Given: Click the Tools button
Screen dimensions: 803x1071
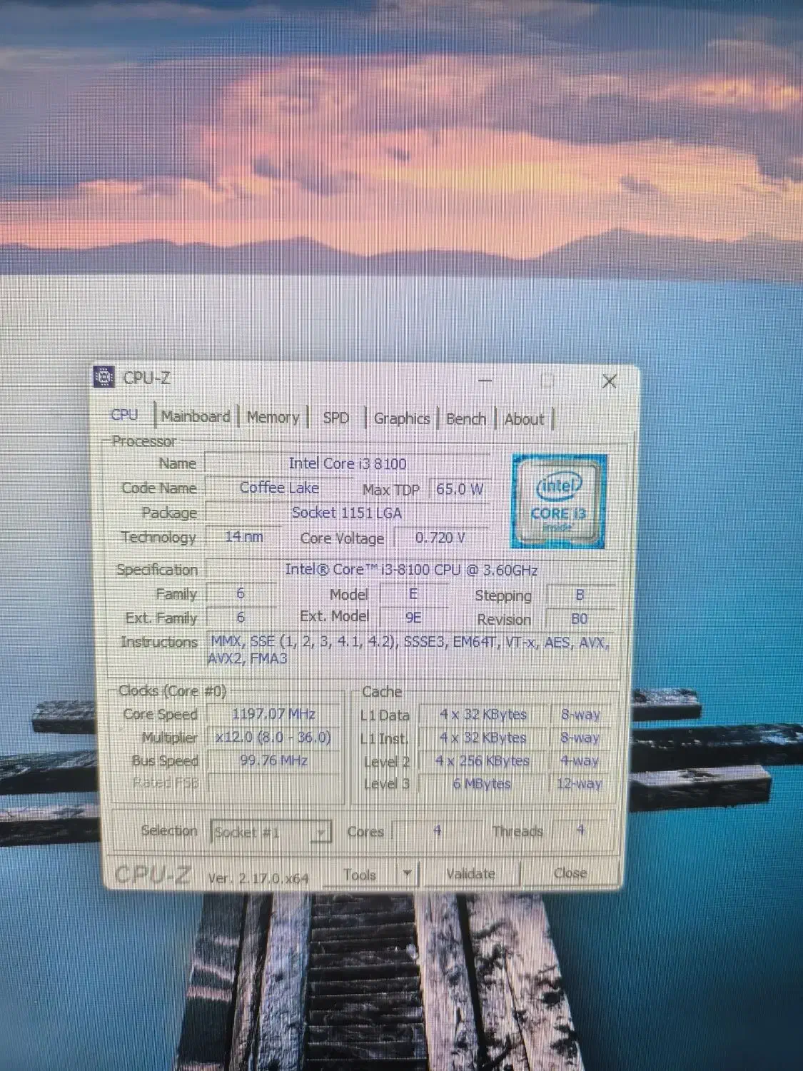Looking at the screenshot, I should point(360,874).
